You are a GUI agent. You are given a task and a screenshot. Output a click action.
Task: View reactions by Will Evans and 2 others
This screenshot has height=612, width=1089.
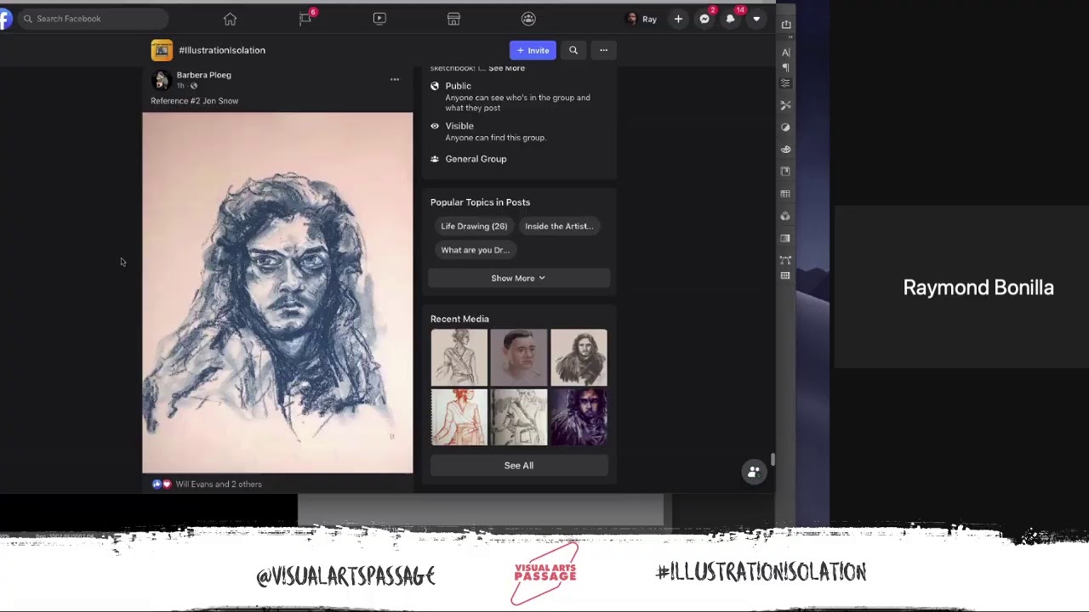(x=219, y=484)
